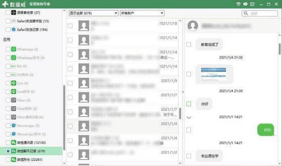This screenshot has height=166, width=282.
Task: Click the 应用 section heading
Action: tap(7, 39)
